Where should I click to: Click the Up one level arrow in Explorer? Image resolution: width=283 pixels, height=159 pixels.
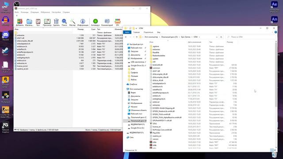tap(137, 37)
